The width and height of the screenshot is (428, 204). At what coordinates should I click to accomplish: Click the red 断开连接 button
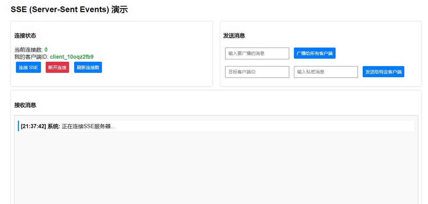57,68
